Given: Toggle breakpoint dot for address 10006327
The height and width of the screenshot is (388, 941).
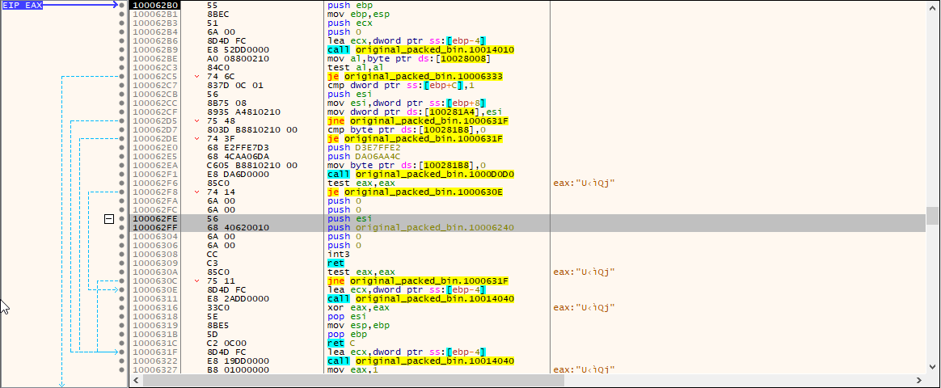Looking at the screenshot, I should pyautogui.click(x=122, y=370).
